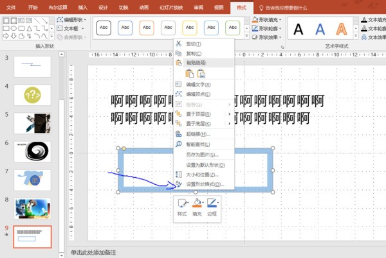386x258 pixels.
Task: Click Smart Lookup (智能查找) entry
Action: [198, 144]
